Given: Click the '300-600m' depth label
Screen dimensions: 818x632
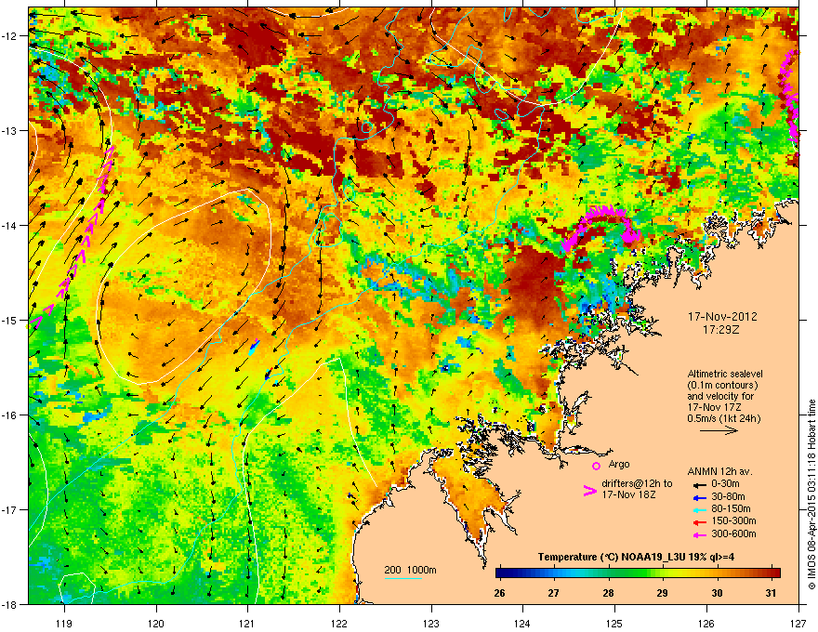Looking at the screenshot, I should coord(733,534).
